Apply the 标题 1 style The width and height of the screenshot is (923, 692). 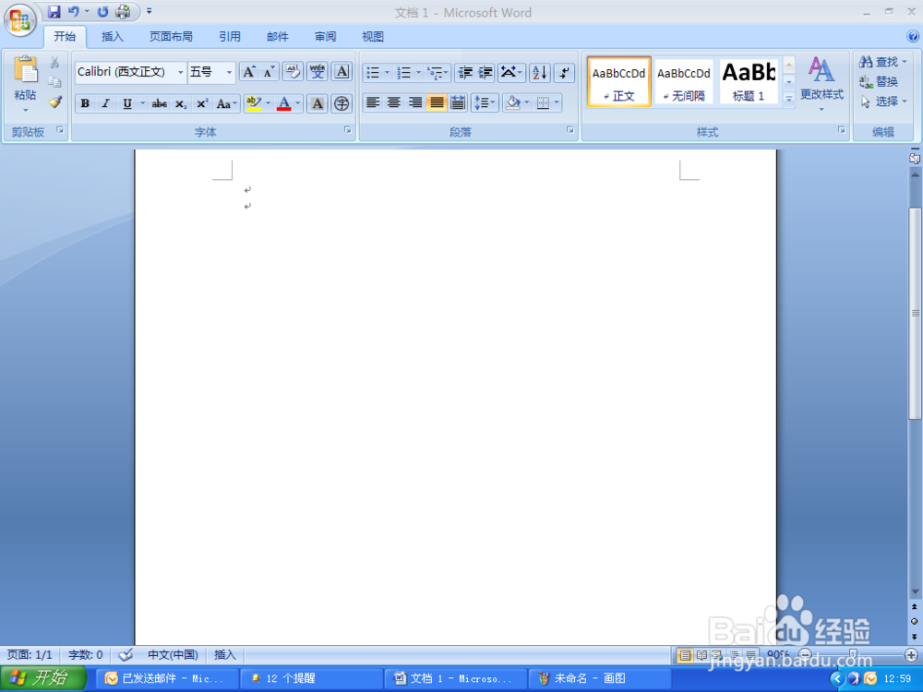tap(749, 81)
